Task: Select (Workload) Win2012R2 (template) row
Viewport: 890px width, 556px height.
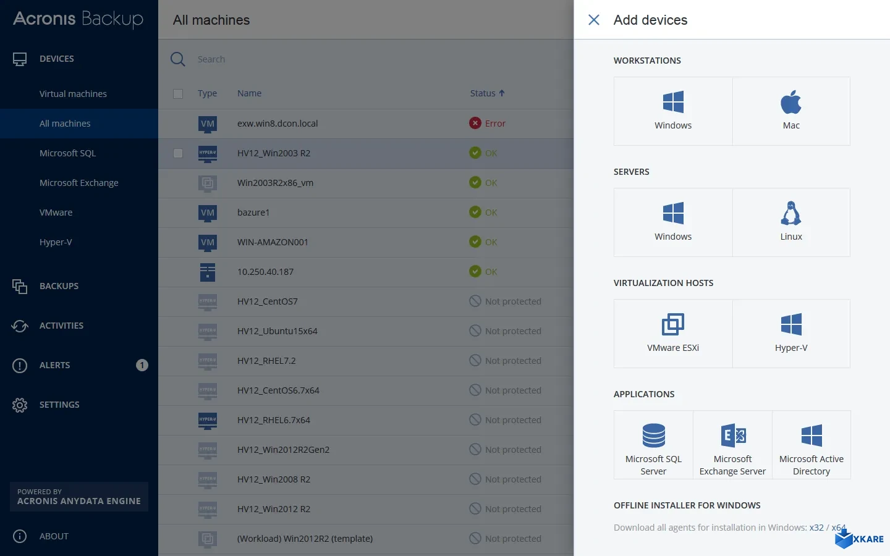Action: click(366, 539)
